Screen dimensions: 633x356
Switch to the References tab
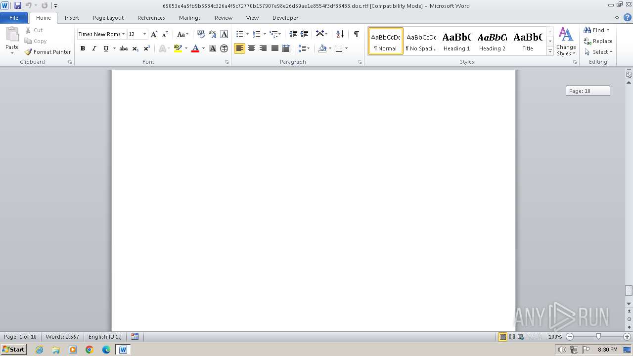point(151,18)
